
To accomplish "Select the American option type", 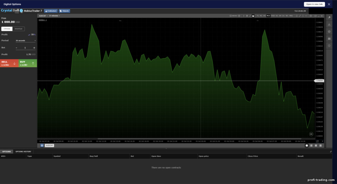I will [x=19, y=29].
